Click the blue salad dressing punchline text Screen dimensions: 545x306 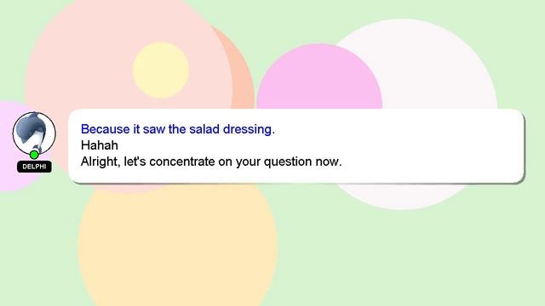pos(178,129)
